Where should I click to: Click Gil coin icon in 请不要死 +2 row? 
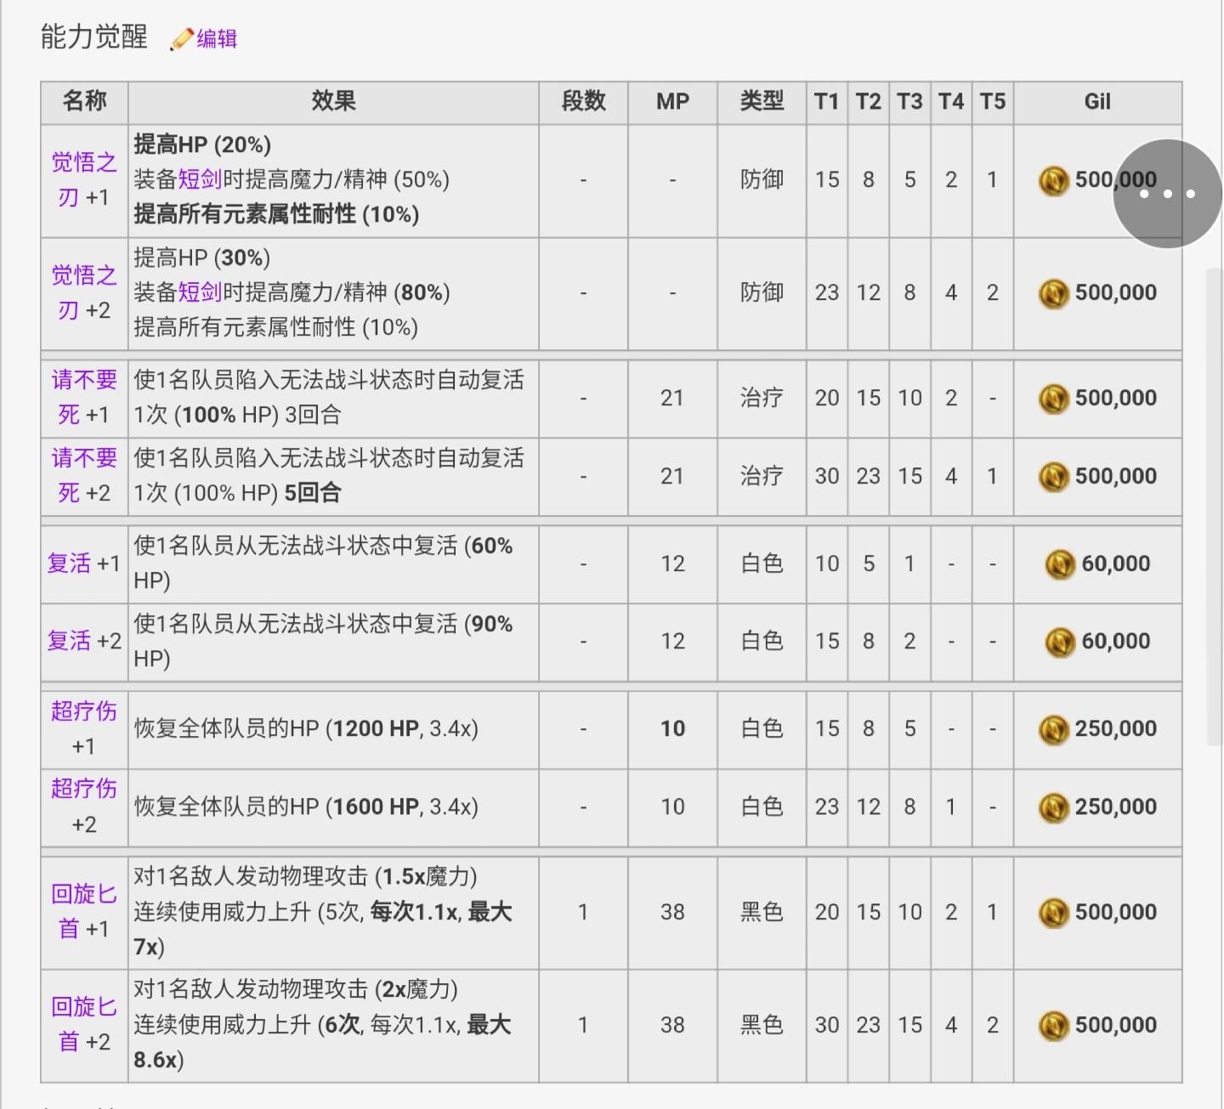[x=1054, y=477]
